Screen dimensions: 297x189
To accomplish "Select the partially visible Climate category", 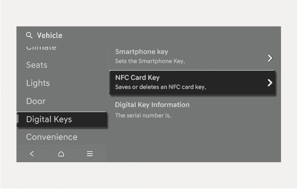I will [x=41, y=47].
